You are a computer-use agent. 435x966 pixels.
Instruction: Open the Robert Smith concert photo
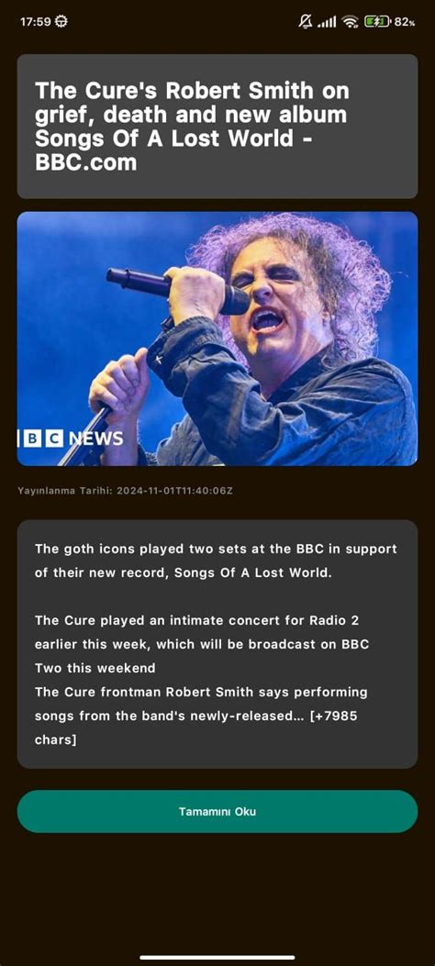(x=217, y=339)
